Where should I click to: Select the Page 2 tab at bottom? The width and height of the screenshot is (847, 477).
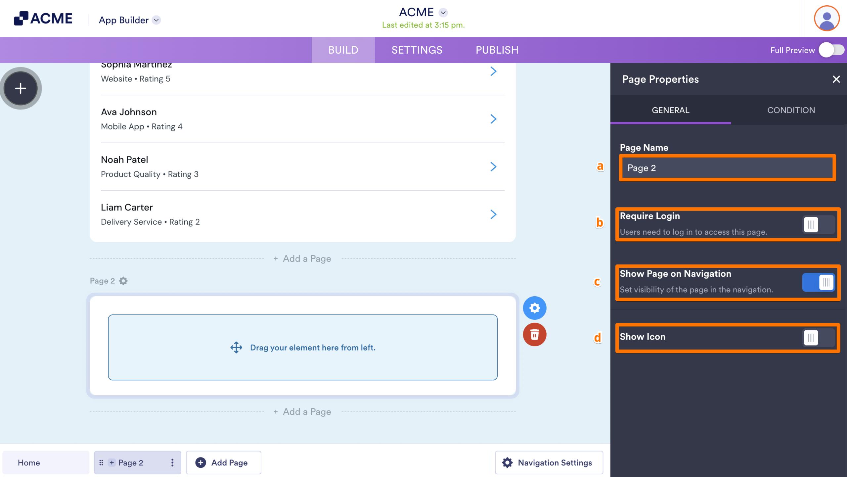click(x=138, y=463)
